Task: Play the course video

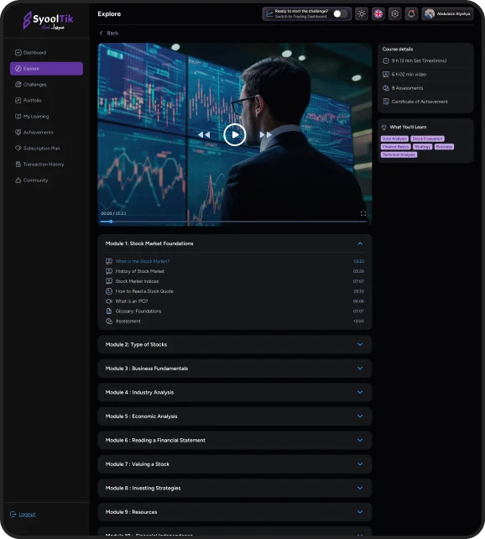Action: (235, 134)
